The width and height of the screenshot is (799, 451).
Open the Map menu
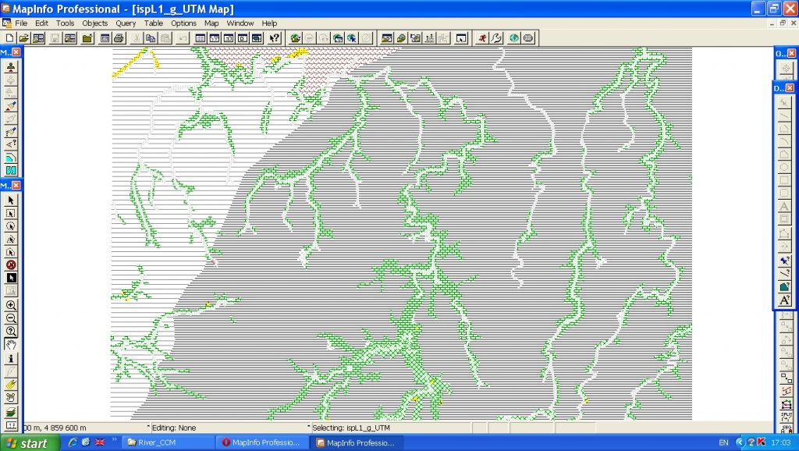tap(211, 23)
